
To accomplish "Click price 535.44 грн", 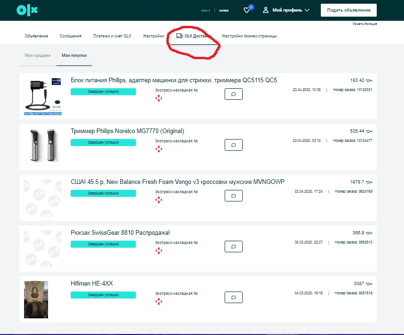I will coord(361,131).
